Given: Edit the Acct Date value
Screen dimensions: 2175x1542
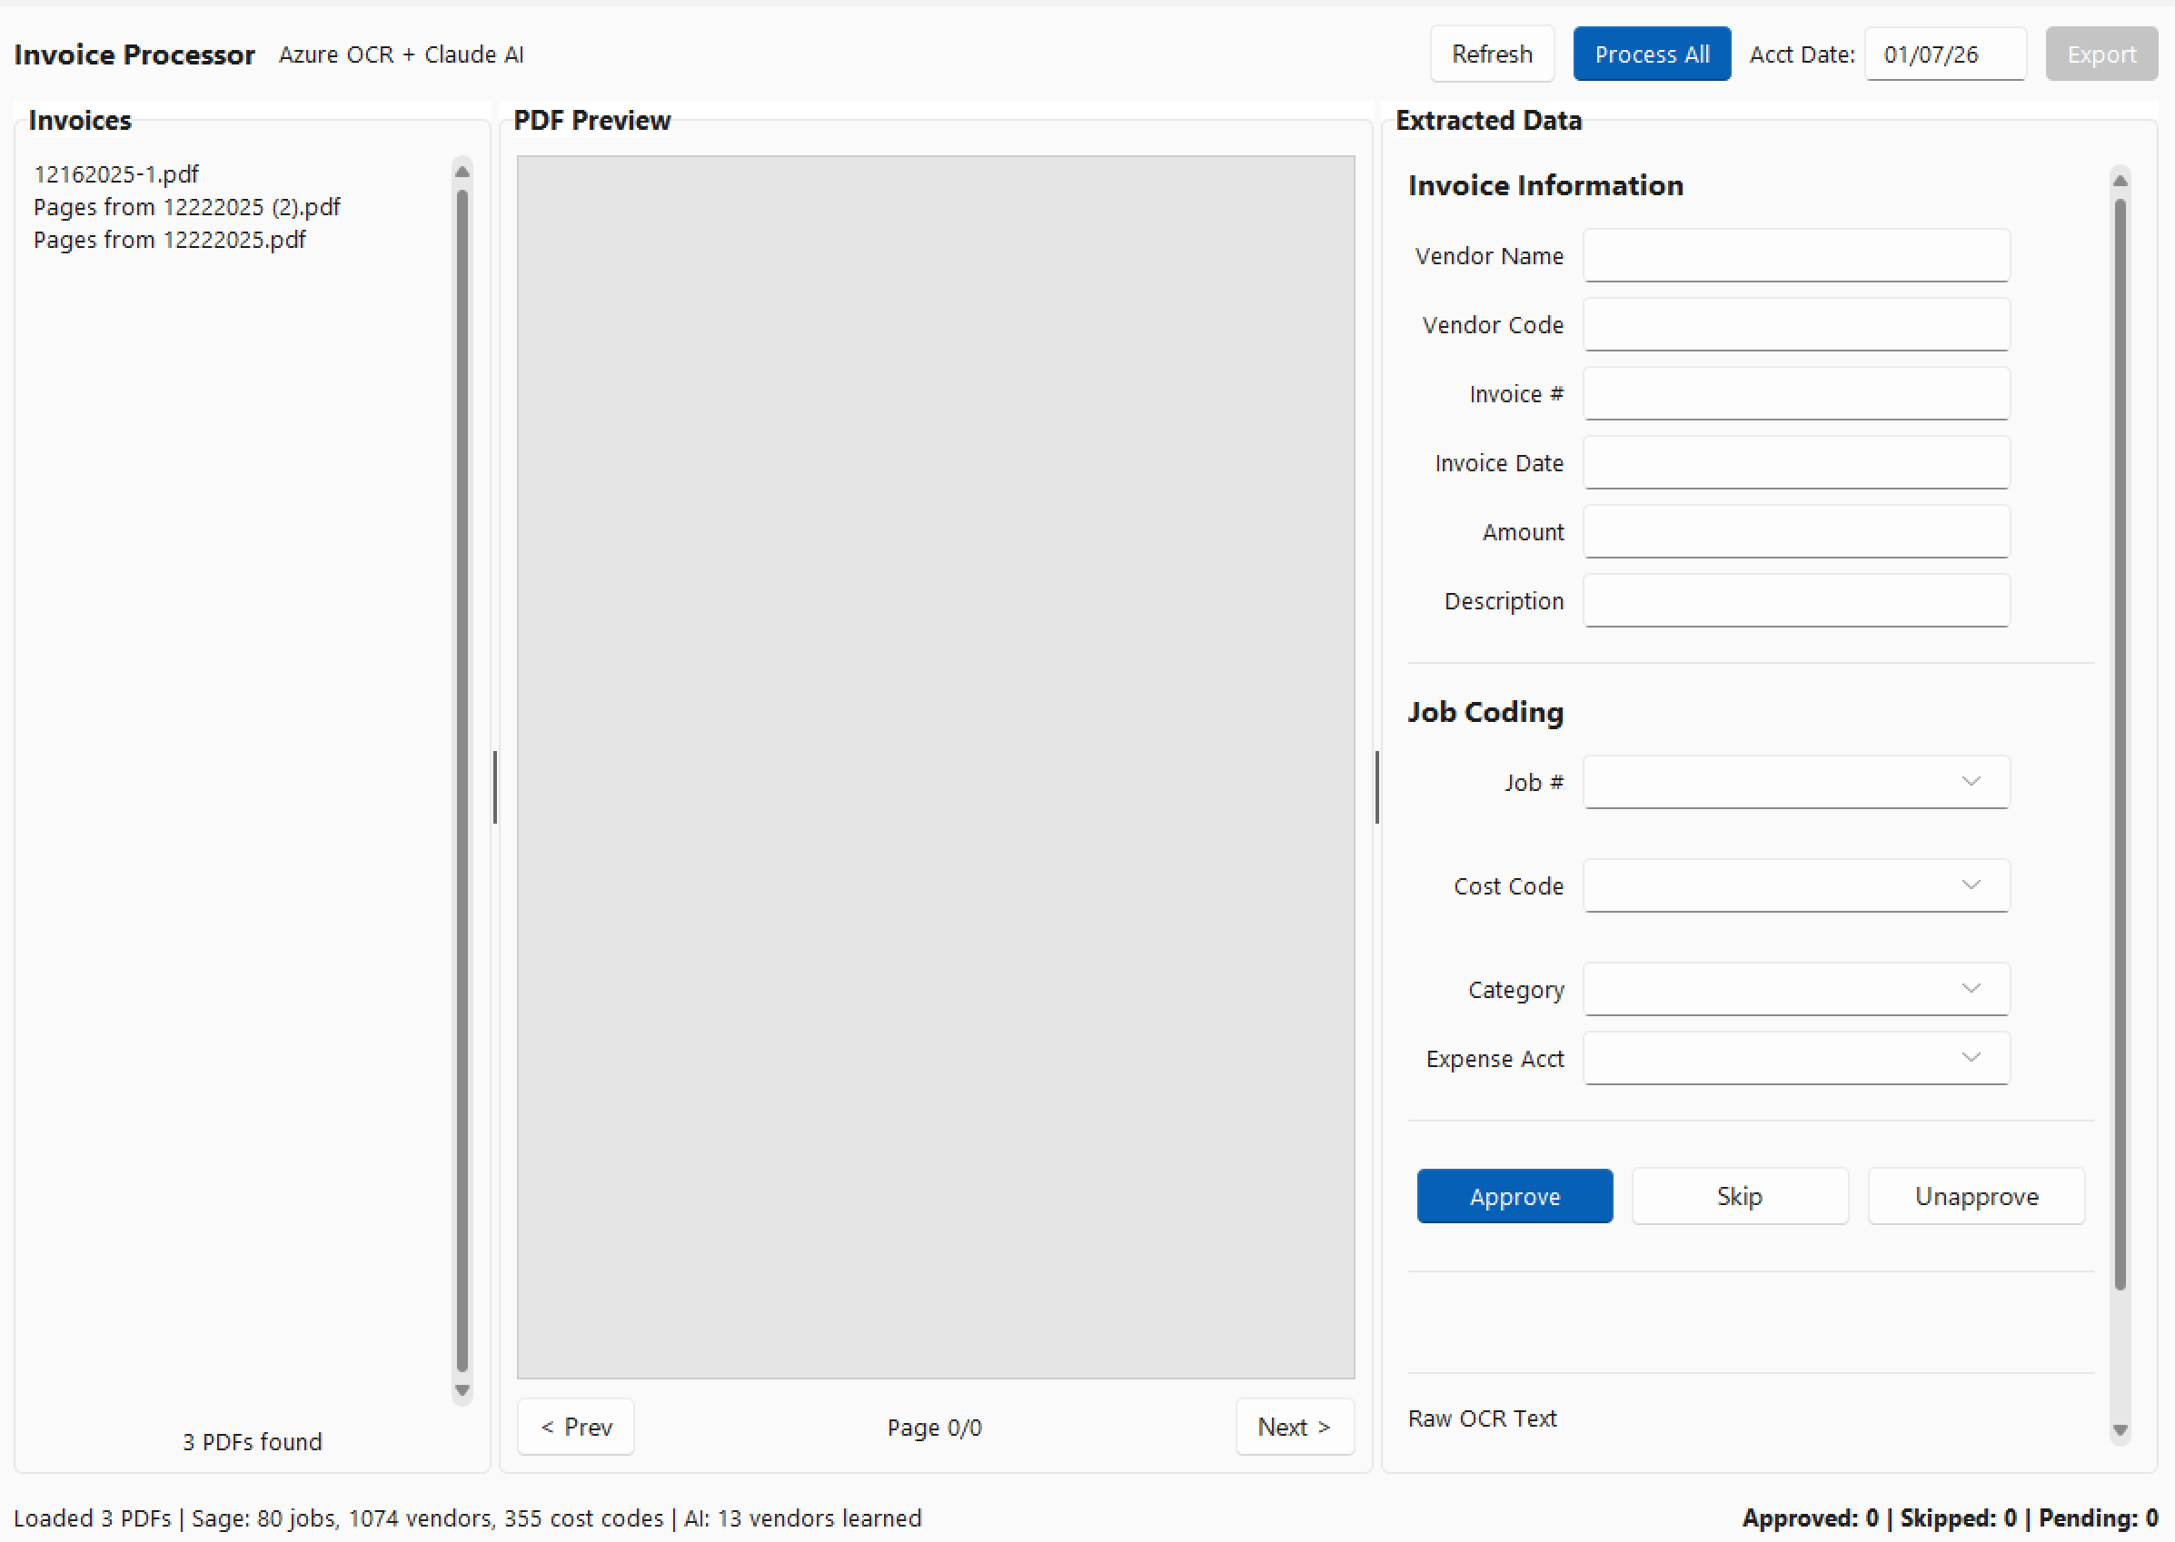Looking at the screenshot, I should [1945, 54].
